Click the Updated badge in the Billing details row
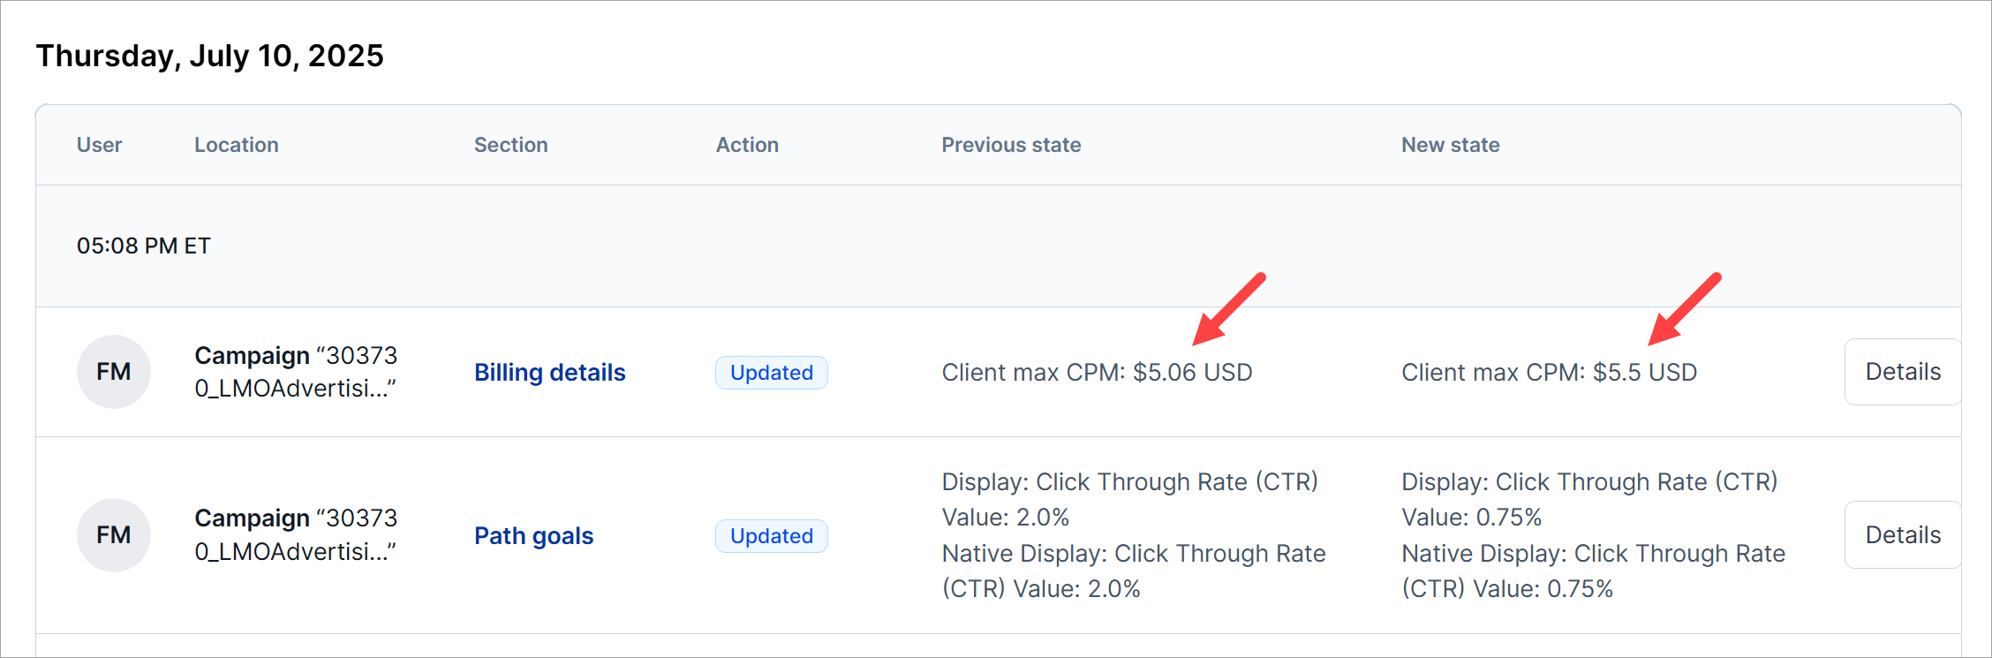Viewport: 1992px width, 658px height. coord(771,373)
